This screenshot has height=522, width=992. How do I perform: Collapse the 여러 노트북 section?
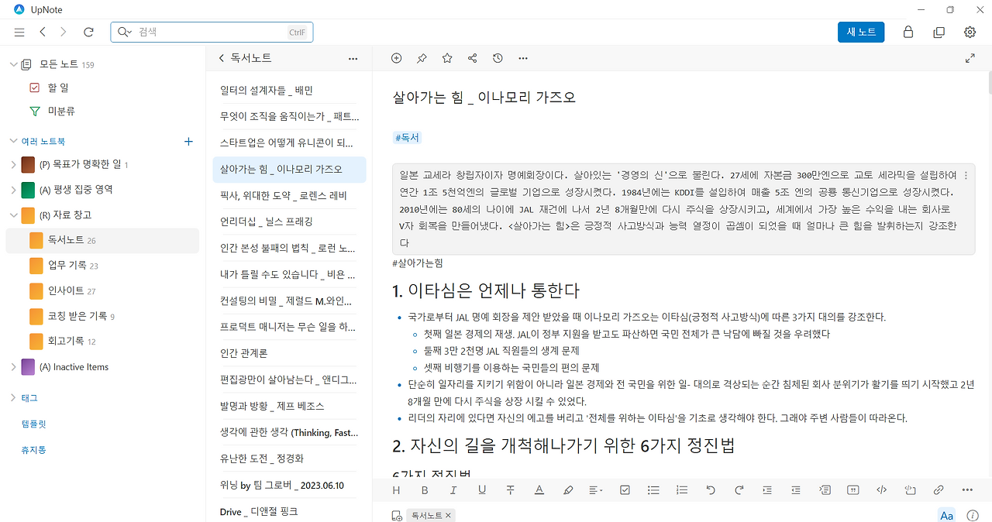pos(12,142)
